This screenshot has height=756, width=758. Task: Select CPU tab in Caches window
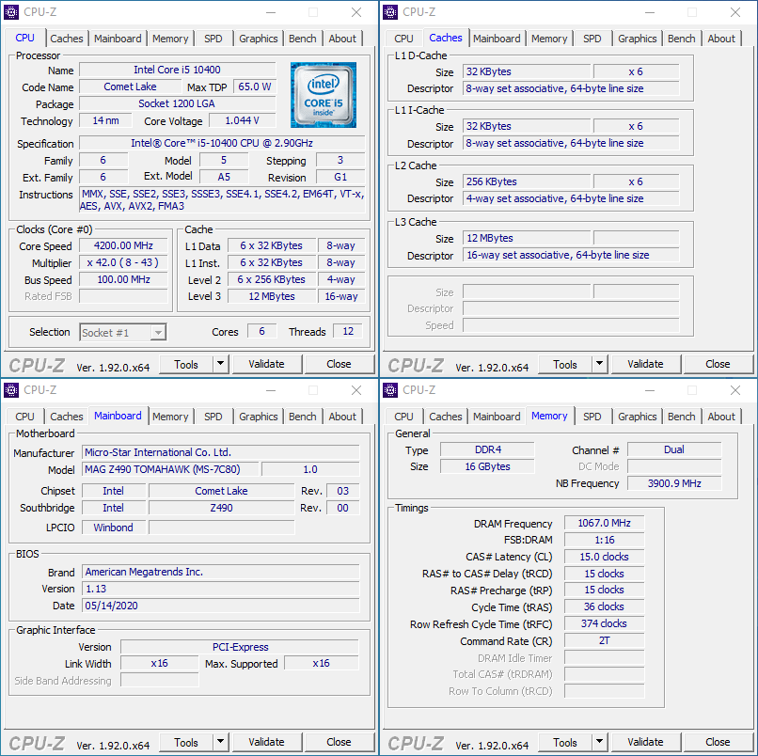(403, 39)
